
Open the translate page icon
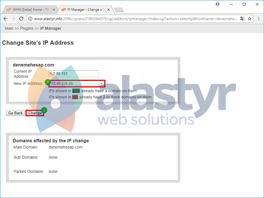click(x=242, y=18)
